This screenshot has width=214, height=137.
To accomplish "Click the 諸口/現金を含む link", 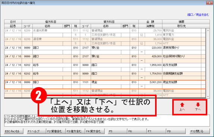I will click(198, 15).
